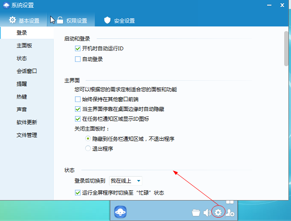Close the 系统设置 window
Viewport: 291px width, 221px height.
tap(282, 5)
